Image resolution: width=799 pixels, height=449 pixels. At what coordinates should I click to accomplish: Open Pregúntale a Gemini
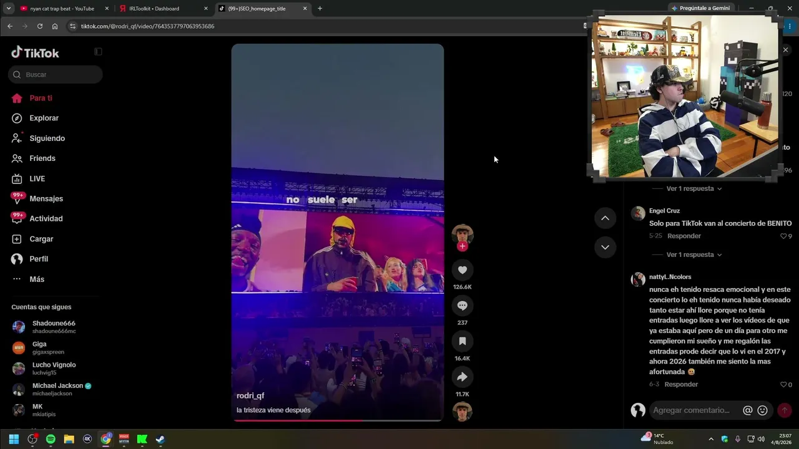(x=700, y=8)
